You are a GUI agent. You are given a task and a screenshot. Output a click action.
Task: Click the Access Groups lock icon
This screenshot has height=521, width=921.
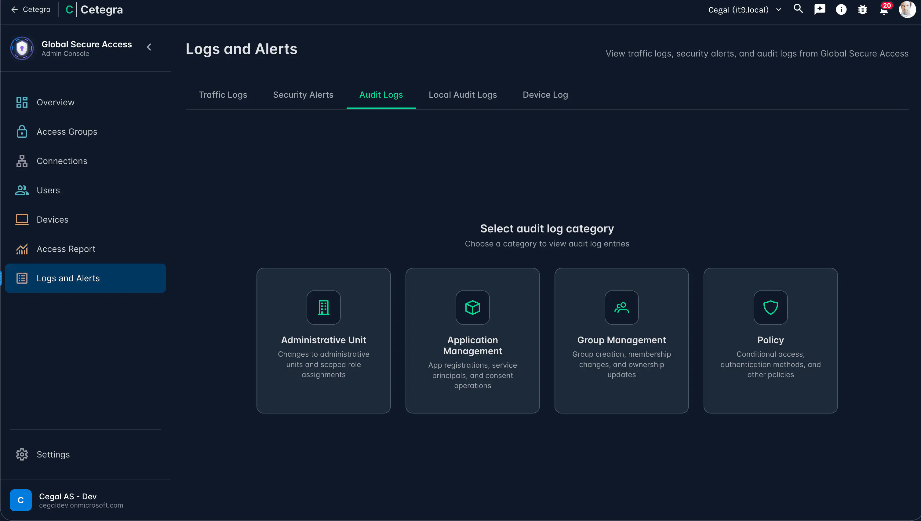tap(22, 132)
